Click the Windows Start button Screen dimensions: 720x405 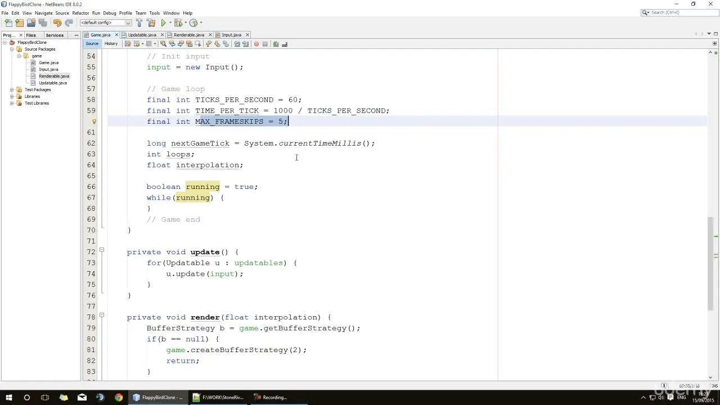tap(9, 397)
